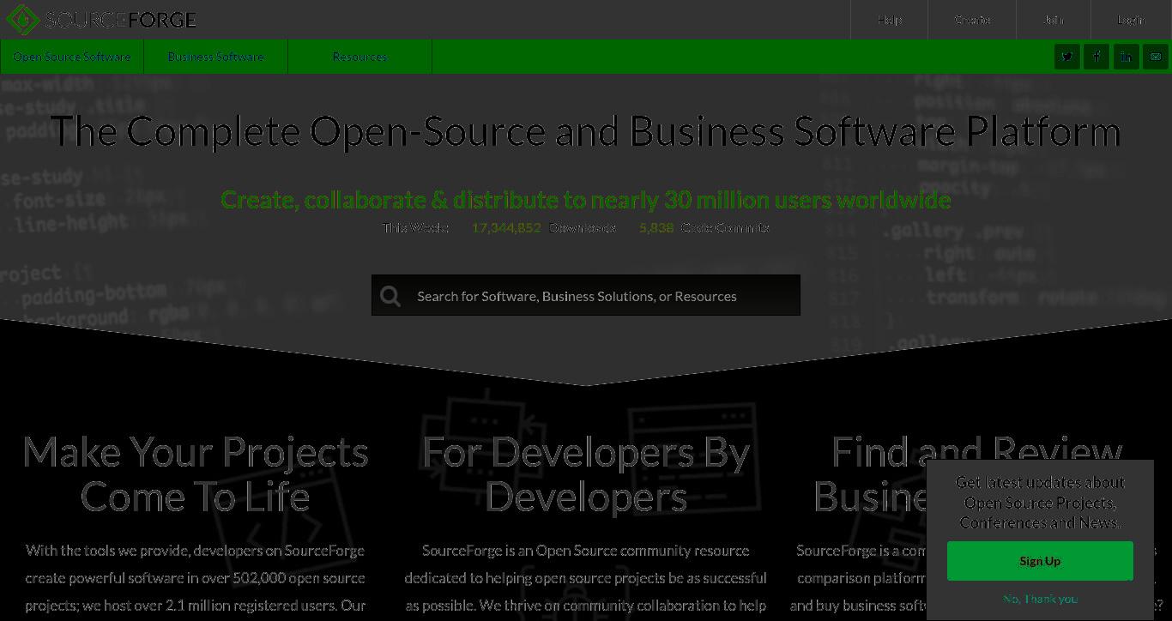This screenshot has width=1172, height=621.
Task: Click the newsletter popup updates text
Action: point(1040,503)
